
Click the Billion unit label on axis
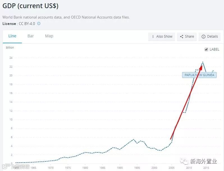tap(10, 47)
